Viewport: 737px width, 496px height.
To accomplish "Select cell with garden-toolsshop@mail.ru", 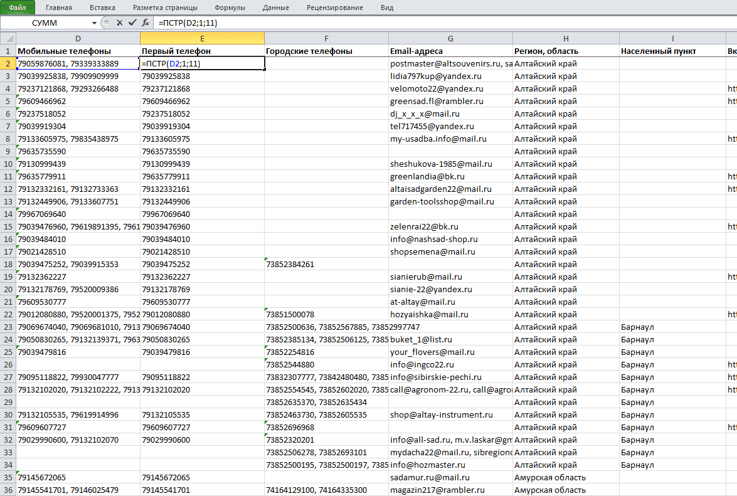I will (x=450, y=201).
